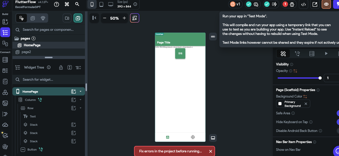
Task: Open widget tree display options icon
Action: coord(78,68)
